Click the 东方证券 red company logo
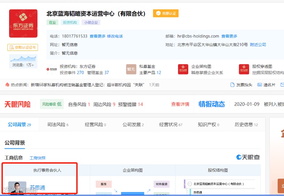 [23, 24]
